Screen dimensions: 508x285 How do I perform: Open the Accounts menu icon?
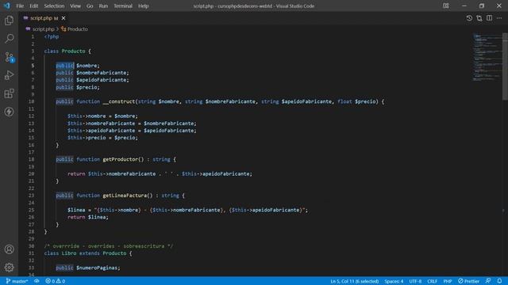[9, 249]
